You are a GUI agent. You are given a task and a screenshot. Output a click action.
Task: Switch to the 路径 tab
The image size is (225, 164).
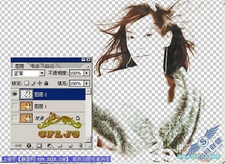(x=49, y=66)
